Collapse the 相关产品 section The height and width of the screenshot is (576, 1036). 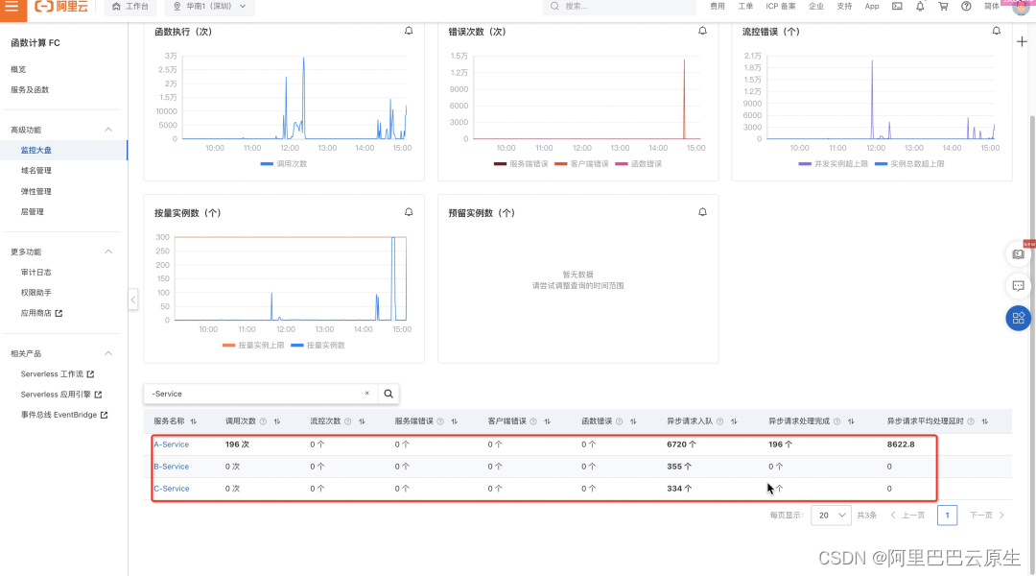click(108, 354)
